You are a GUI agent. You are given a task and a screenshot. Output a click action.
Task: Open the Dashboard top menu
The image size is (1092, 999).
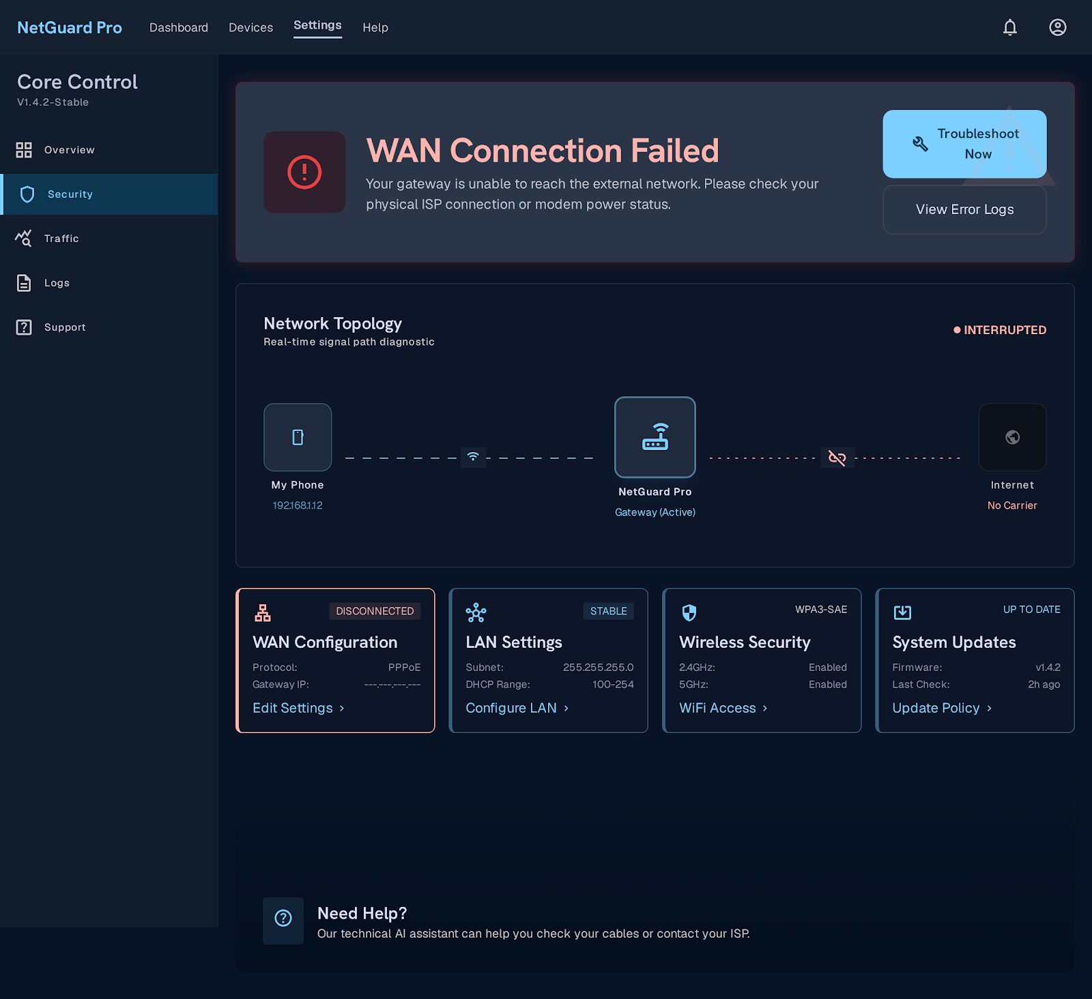click(x=179, y=27)
